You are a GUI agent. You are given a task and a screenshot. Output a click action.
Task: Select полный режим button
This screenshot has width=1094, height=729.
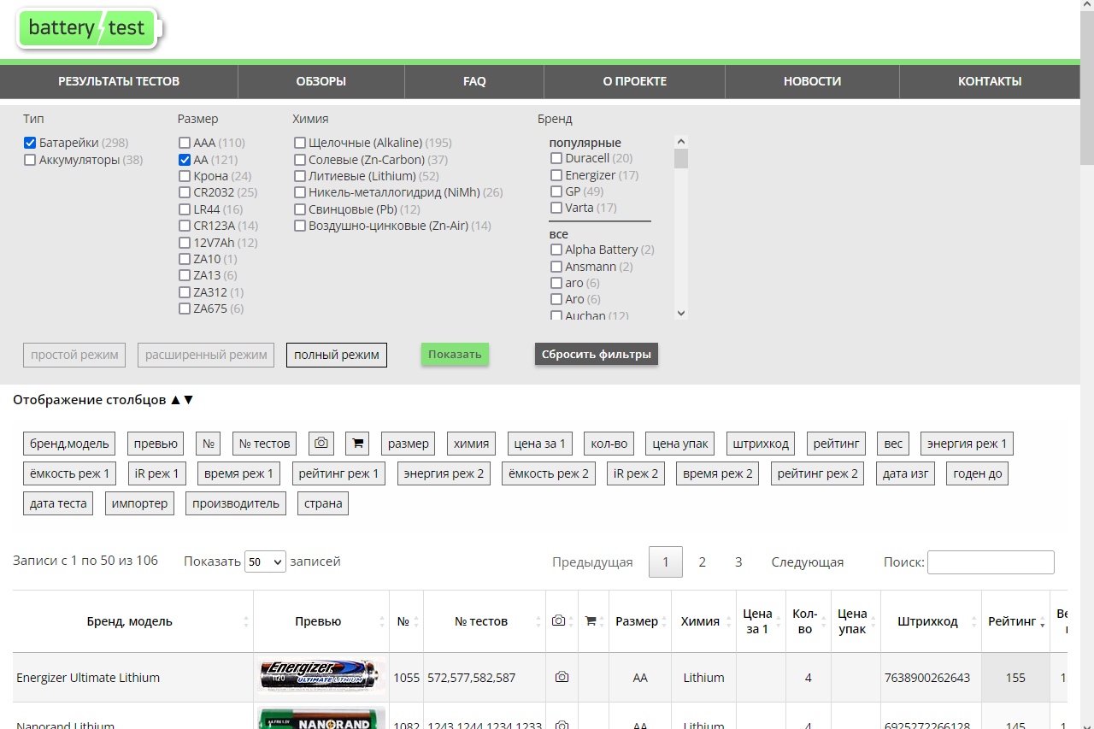[337, 355]
